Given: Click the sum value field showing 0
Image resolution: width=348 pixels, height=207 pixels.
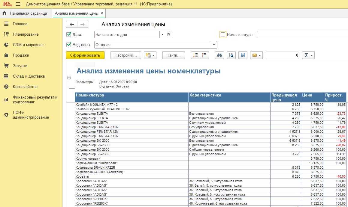Looking at the screenshot, I should 282,55.
